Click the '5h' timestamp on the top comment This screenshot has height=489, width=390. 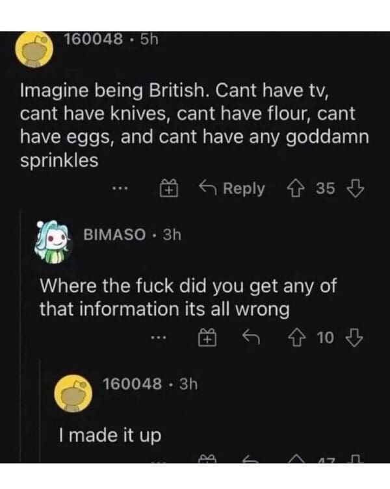149,40
